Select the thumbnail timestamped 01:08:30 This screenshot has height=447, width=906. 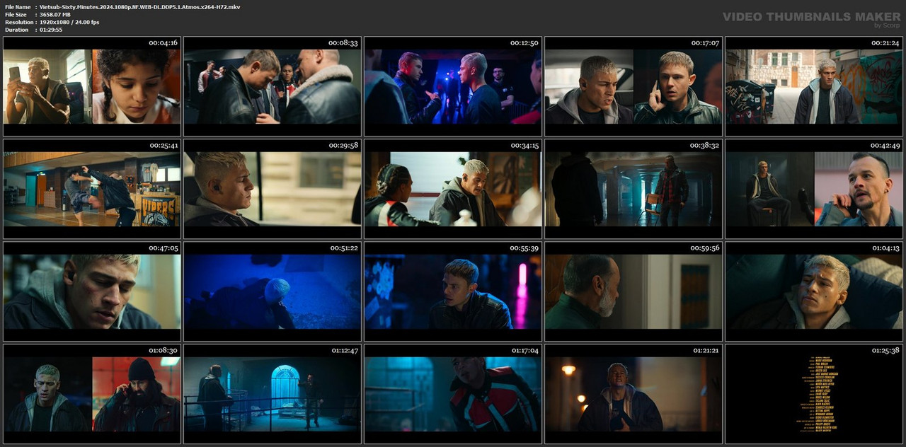(92, 394)
